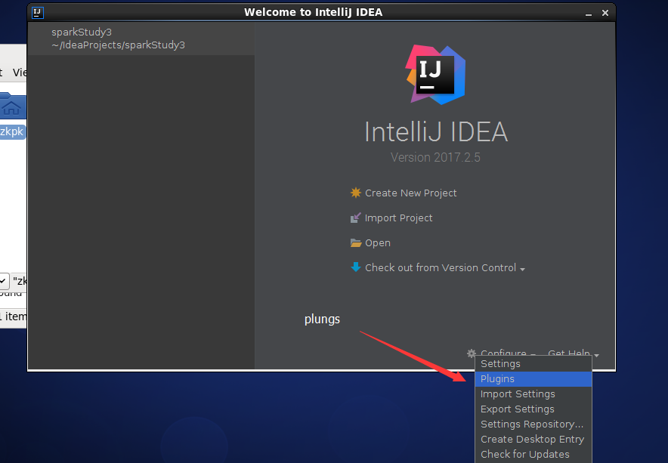668x463 pixels.
Task: Open the Configure dropdown menu
Action: [507, 353]
